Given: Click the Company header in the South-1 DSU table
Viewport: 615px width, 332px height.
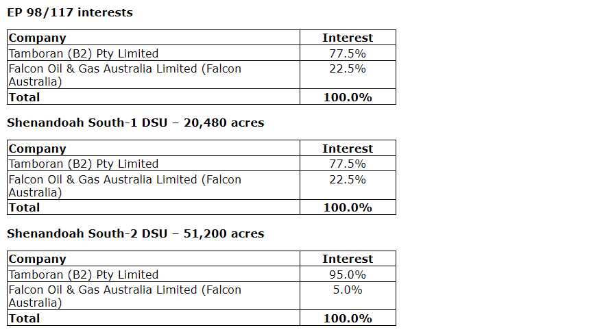Looking at the screenshot, I should pos(37,149).
